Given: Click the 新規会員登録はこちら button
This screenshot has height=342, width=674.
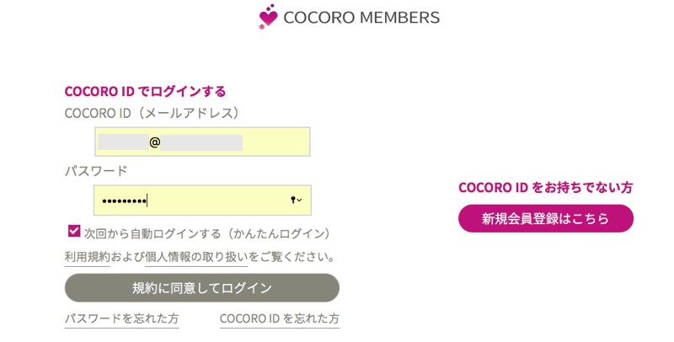Looking at the screenshot, I should tap(545, 218).
